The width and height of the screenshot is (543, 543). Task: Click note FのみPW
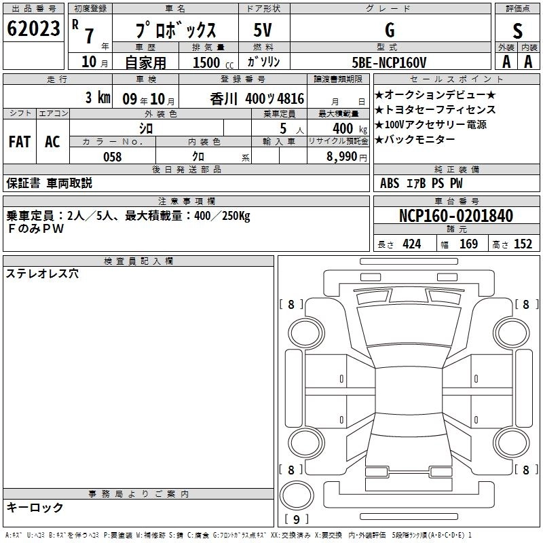[36, 229]
